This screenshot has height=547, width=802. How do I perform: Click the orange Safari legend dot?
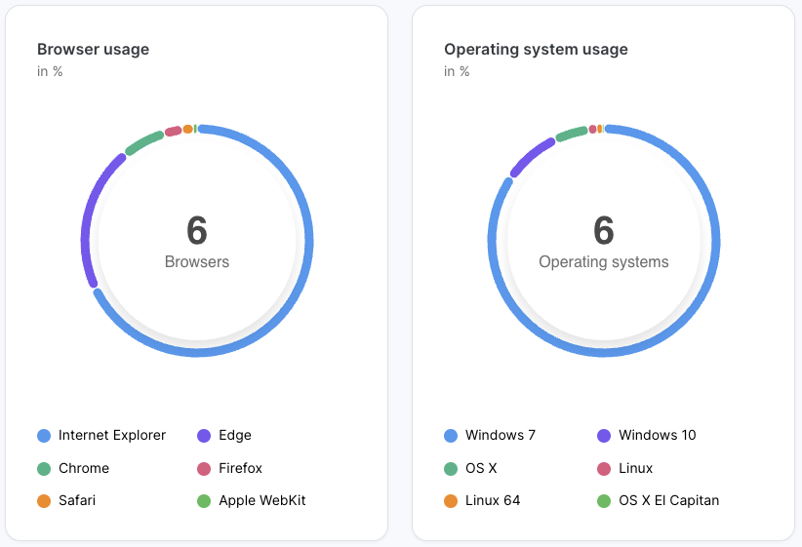(43, 501)
